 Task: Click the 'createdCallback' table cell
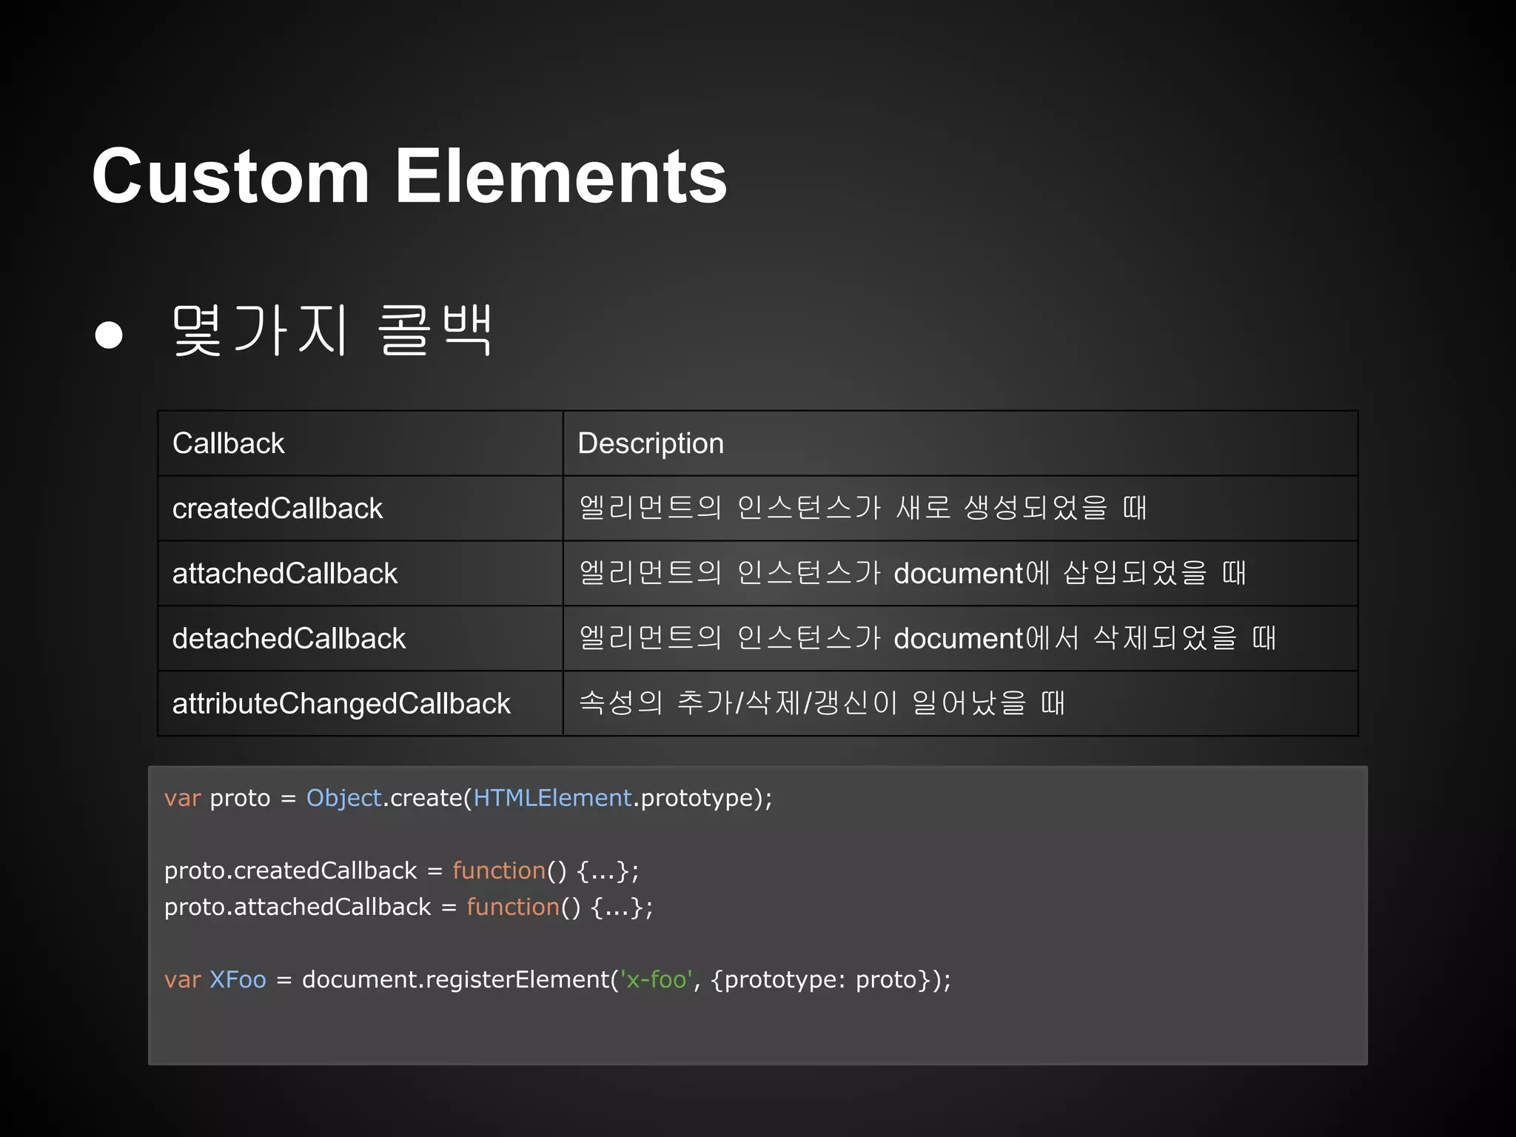(360, 509)
